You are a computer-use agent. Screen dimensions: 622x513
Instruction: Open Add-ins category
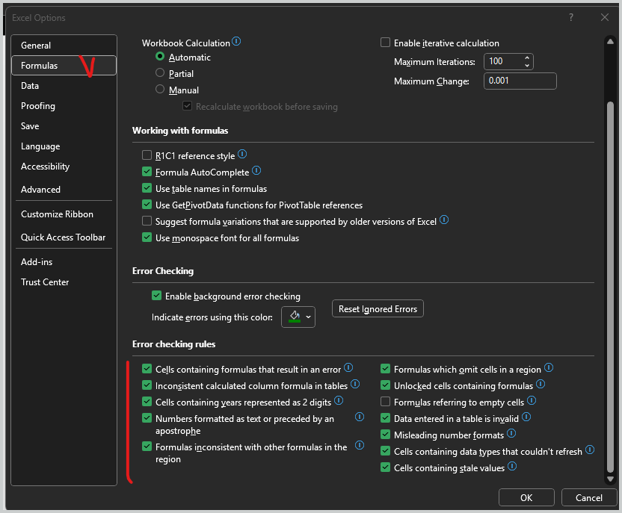click(64, 262)
